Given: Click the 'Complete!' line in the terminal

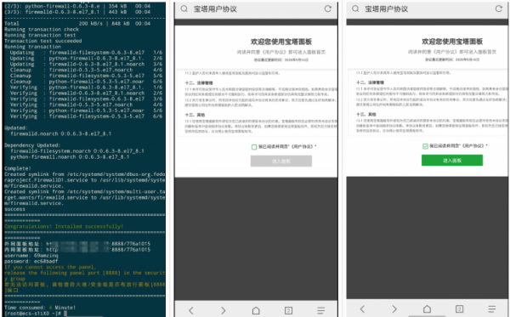Looking at the screenshot, I should coord(18,168).
